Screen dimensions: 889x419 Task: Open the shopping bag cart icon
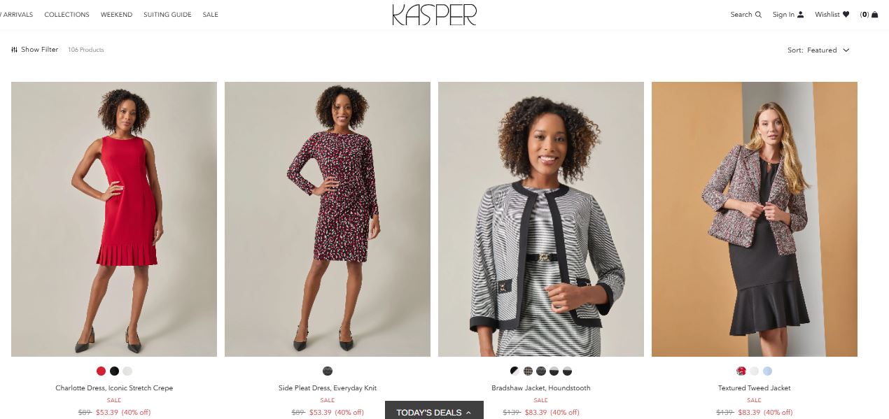[874, 14]
